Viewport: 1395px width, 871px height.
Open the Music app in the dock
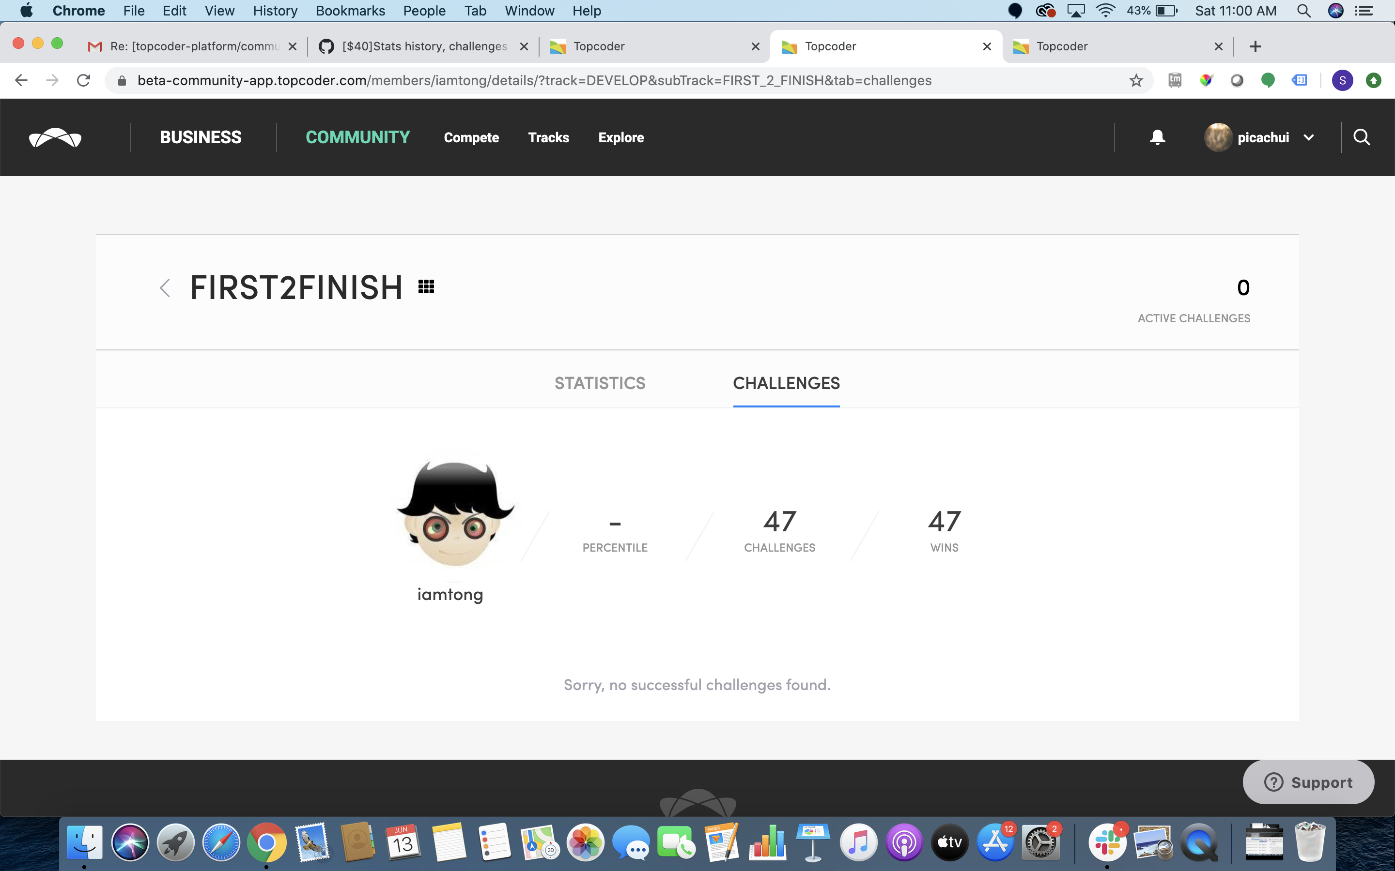858,842
